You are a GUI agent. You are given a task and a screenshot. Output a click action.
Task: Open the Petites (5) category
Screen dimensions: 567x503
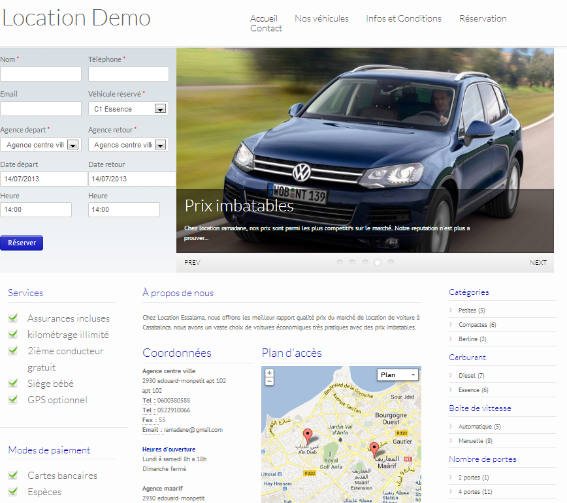click(472, 310)
